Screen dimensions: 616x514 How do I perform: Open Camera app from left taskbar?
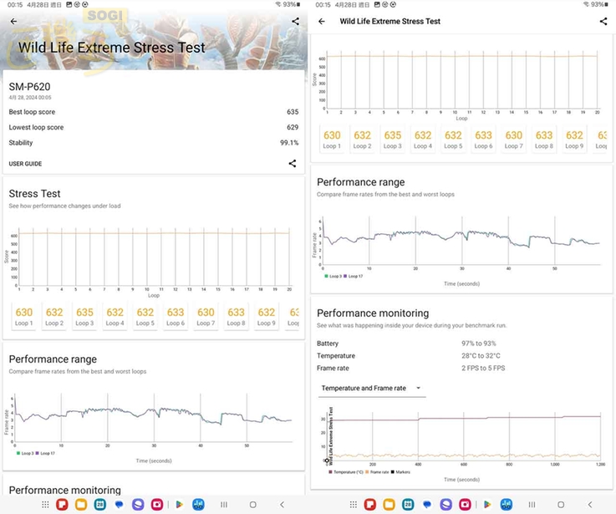pyautogui.click(x=157, y=504)
